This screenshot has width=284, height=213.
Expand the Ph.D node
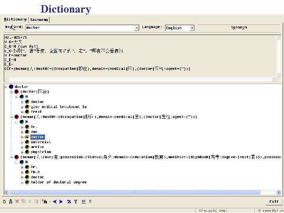click(x=22, y=172)
